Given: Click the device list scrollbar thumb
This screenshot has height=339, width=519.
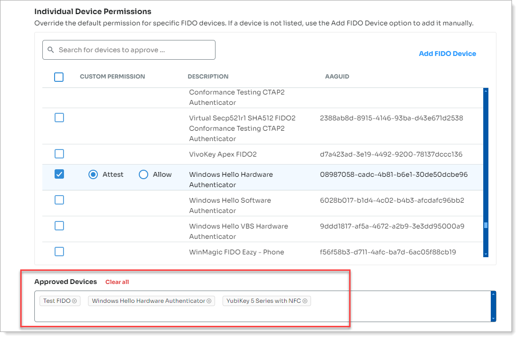Looking at the screenshot, I should coord(486,225).
